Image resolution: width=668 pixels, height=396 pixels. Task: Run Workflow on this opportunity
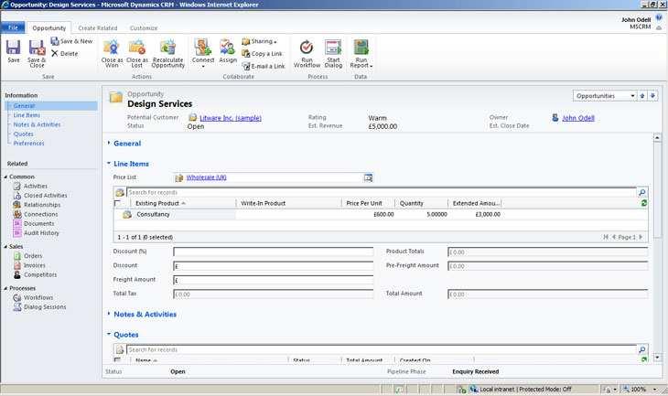coord(307,53)
